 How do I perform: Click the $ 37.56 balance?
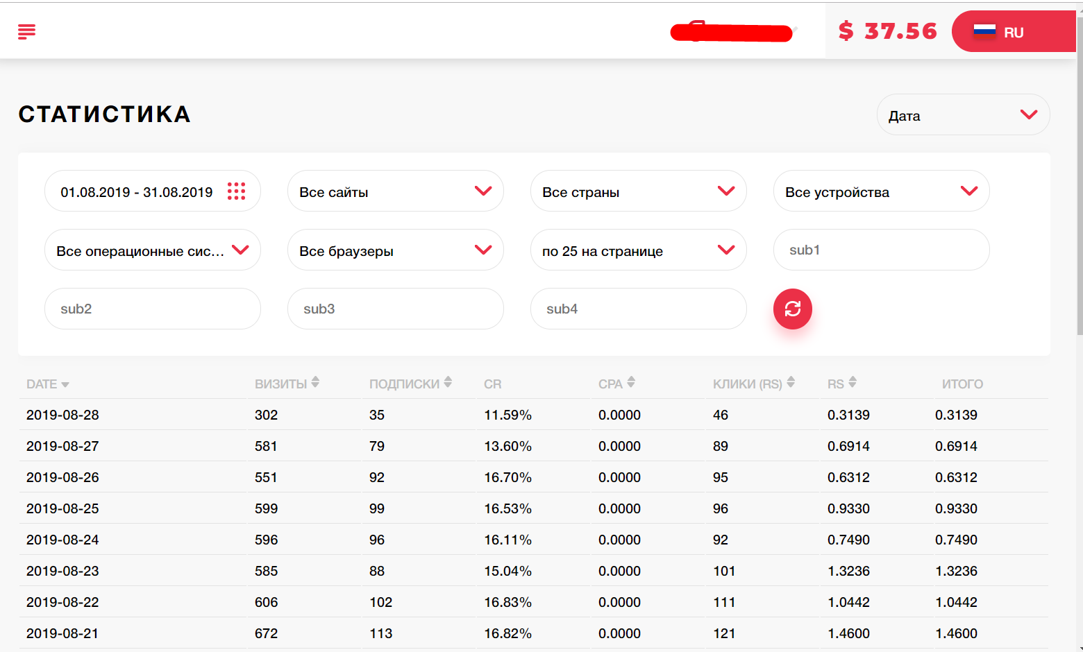[x=887, y=31]
